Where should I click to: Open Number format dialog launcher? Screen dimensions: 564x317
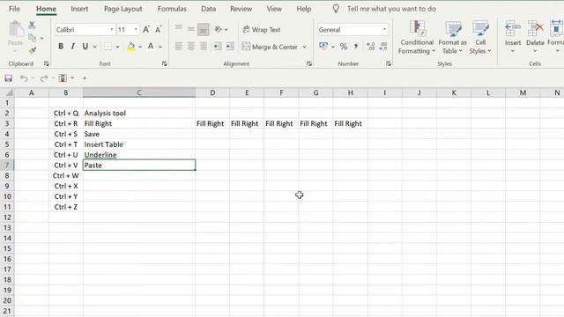389,63
